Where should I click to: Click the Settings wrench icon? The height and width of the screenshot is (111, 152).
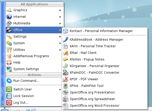point(9,37)
